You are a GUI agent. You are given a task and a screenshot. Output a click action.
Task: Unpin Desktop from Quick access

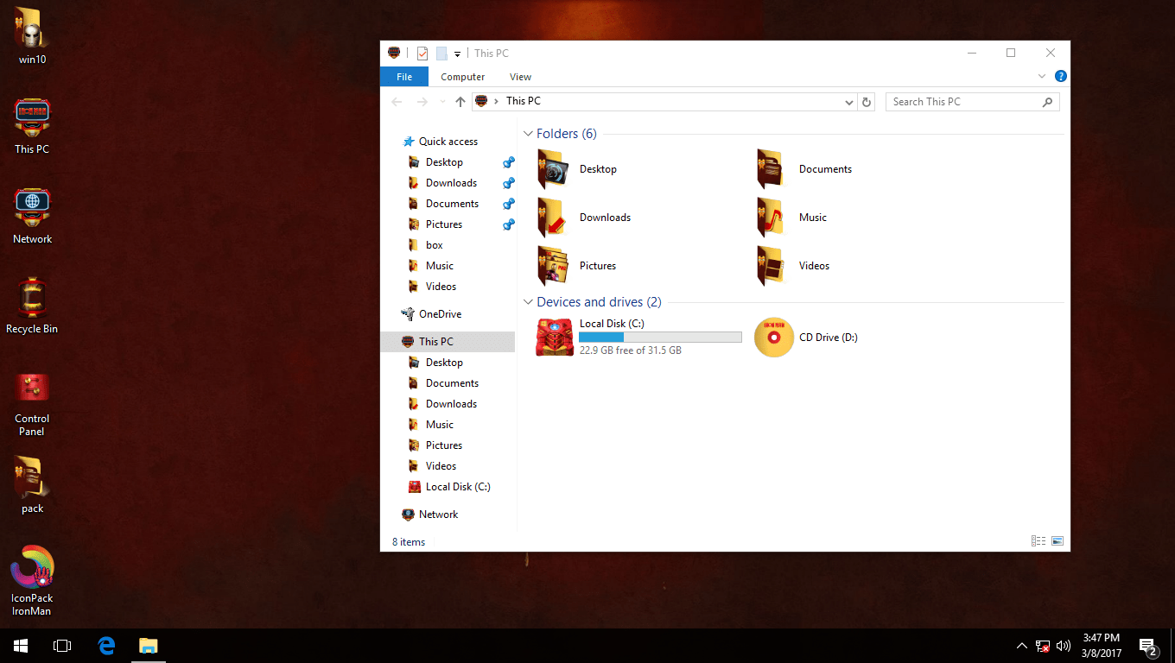[x=508, y=161]
